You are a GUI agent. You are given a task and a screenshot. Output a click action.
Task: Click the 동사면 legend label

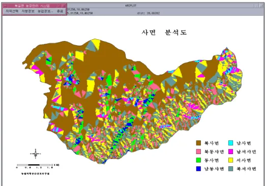212,161
